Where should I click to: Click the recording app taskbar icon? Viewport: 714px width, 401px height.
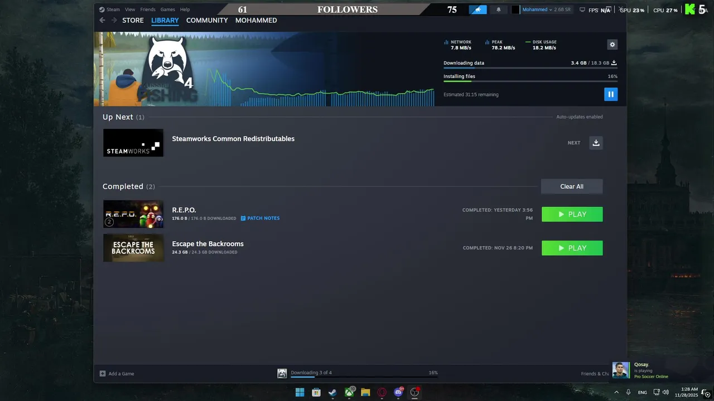click(x=414, y=392)
